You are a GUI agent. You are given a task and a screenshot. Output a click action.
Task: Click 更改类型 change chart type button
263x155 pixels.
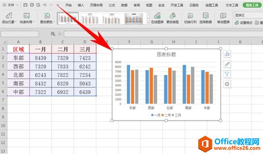point(172,18)
